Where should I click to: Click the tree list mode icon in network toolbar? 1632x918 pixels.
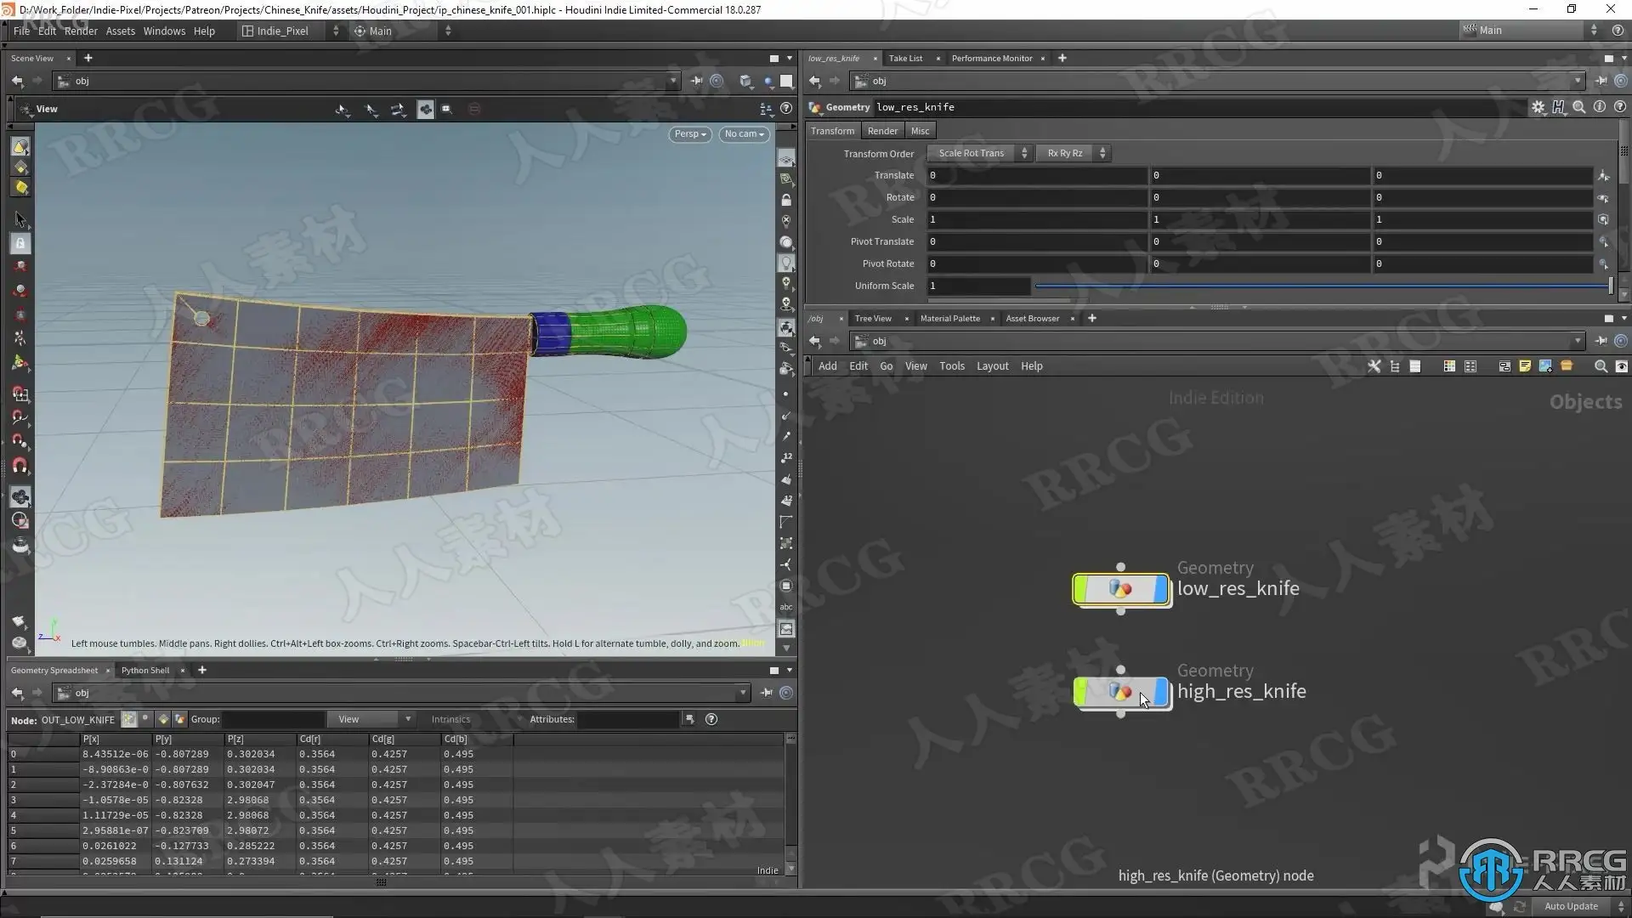(1395, 366)
